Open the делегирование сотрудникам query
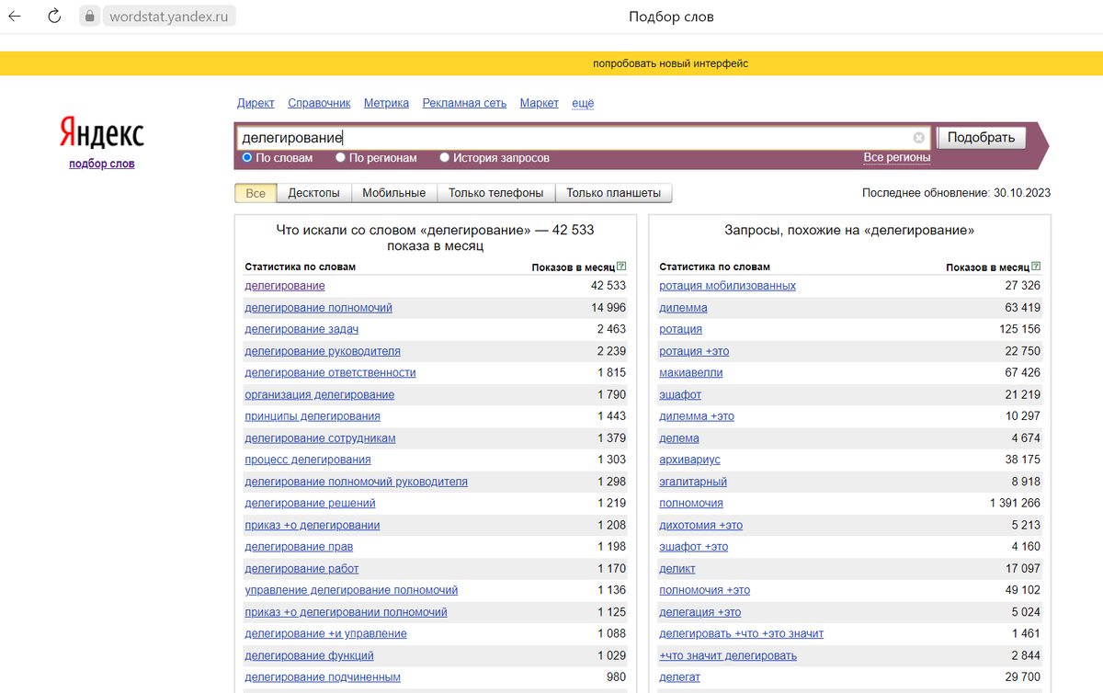 (x=320, y=438)
